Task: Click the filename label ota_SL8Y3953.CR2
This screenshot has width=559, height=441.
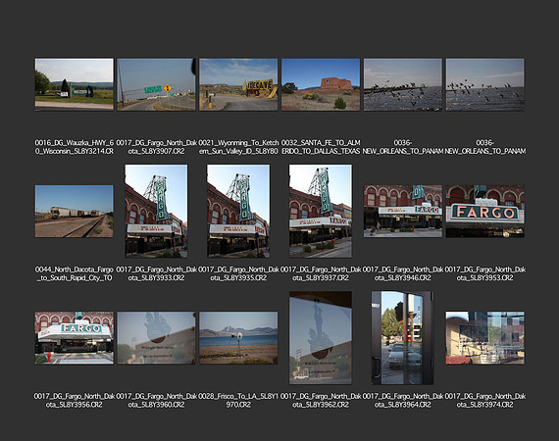Action: point(484,278)
